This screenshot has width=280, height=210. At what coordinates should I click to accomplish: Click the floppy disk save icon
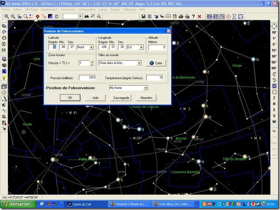(143, 17)
